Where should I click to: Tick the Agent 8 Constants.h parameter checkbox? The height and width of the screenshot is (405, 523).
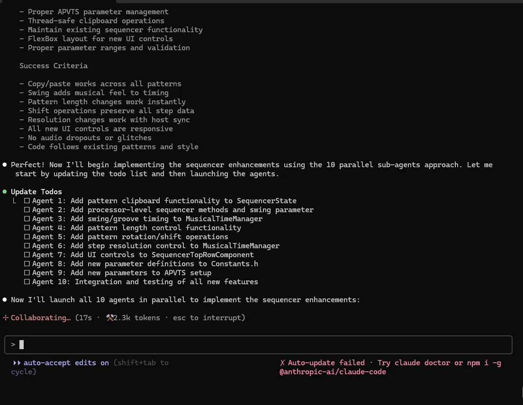coord(27,264)
